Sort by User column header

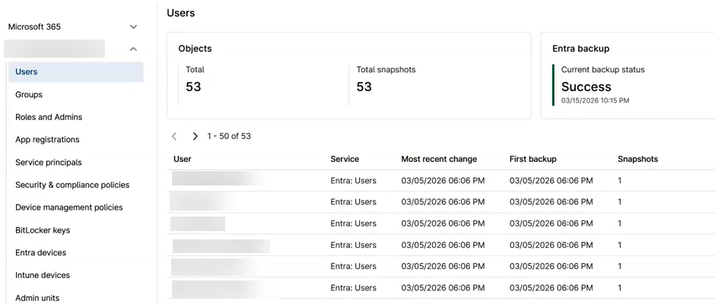[x=183, y=159]
